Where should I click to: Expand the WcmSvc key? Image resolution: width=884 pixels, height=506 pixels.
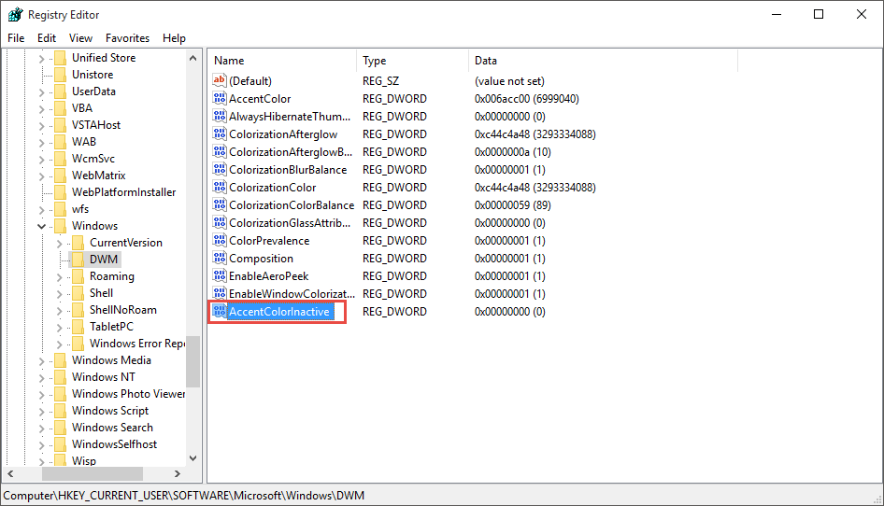(41, 159)
